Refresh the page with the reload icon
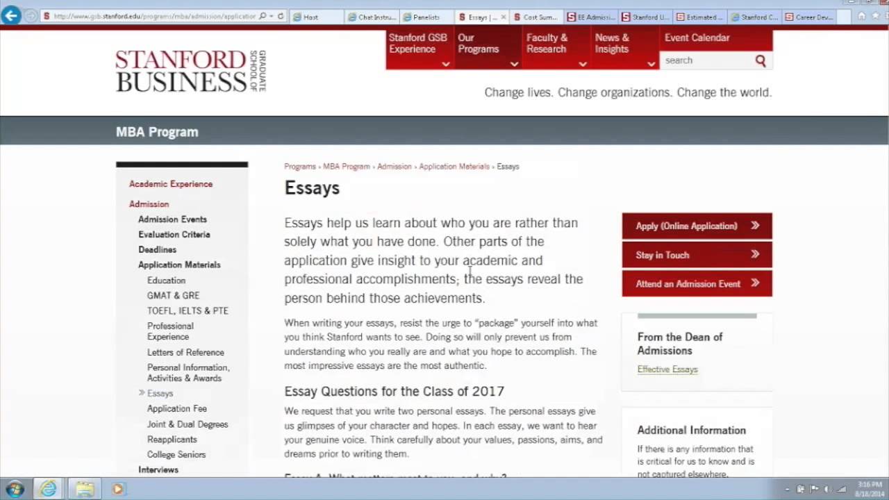889x500 pixels. (x=280, y=16)
